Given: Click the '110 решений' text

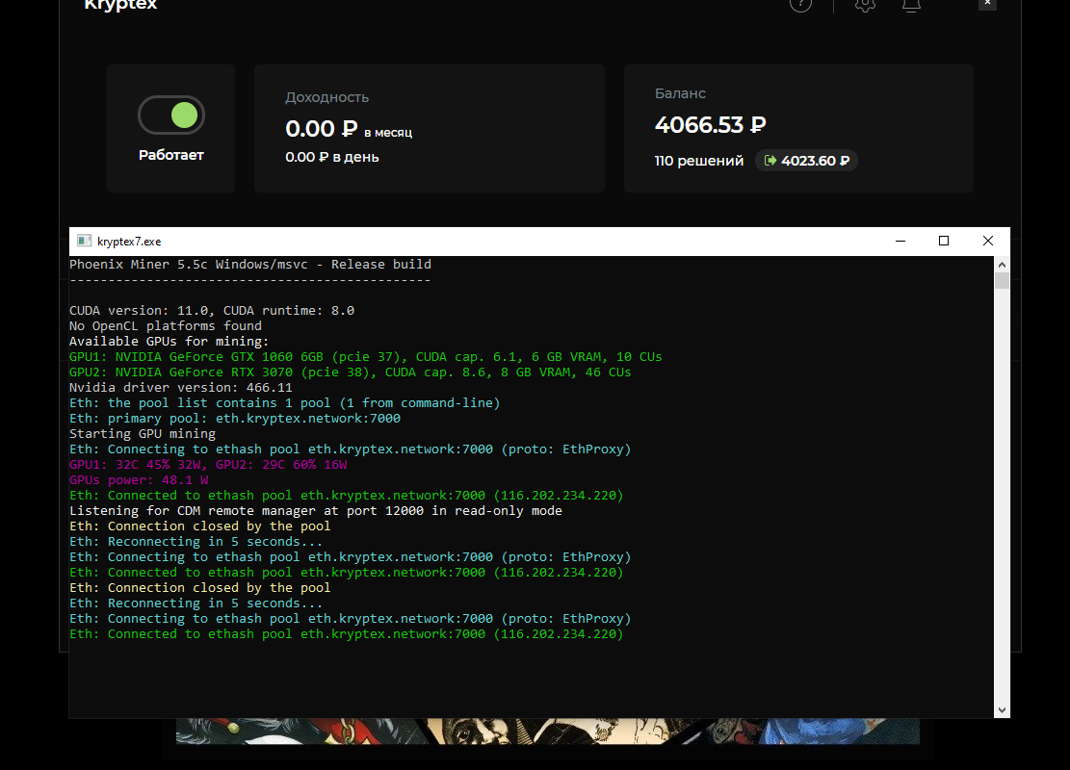Looking at the screenshot, I should tap(699, 161).
